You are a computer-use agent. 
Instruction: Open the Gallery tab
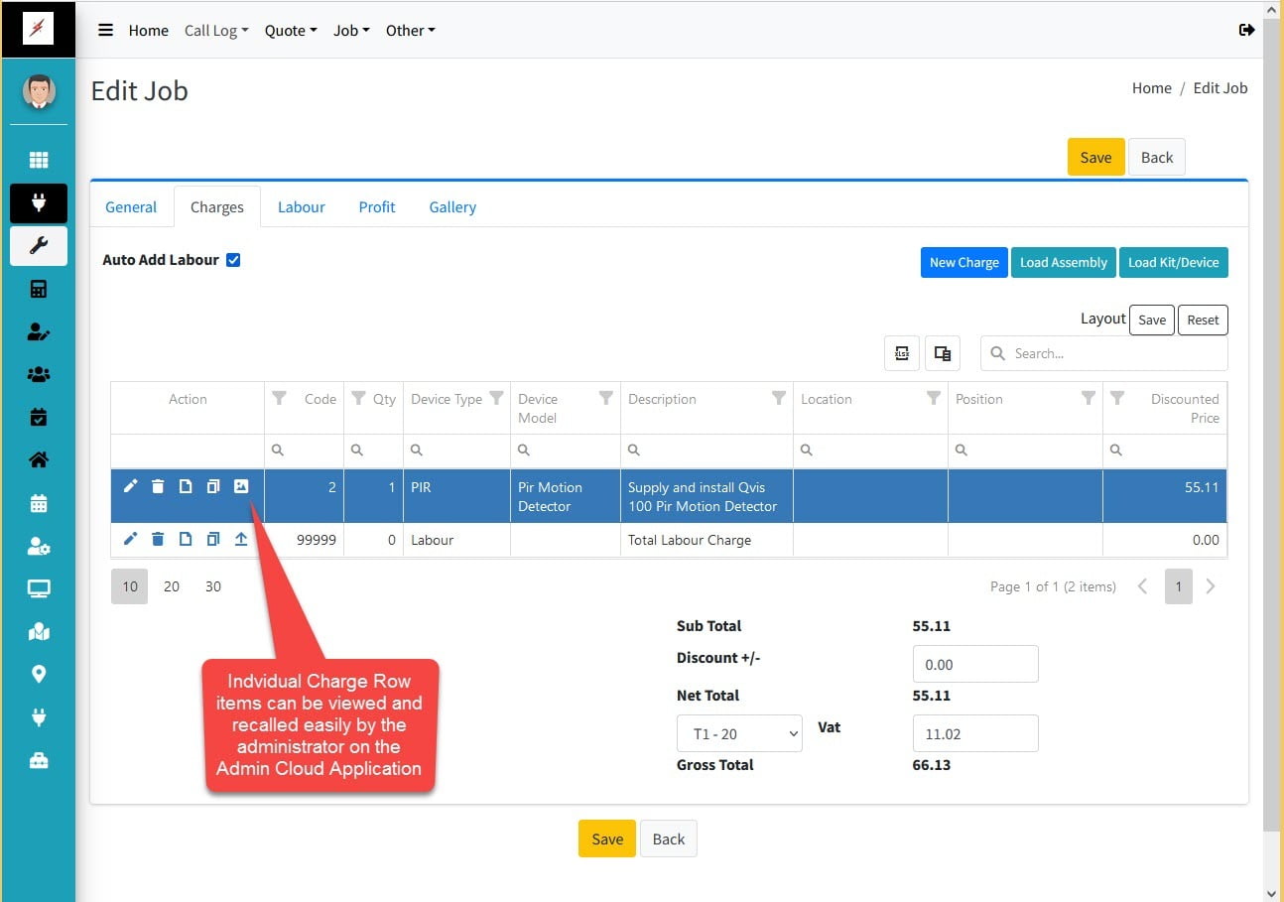pyautogui.click(x=452, y=207)
